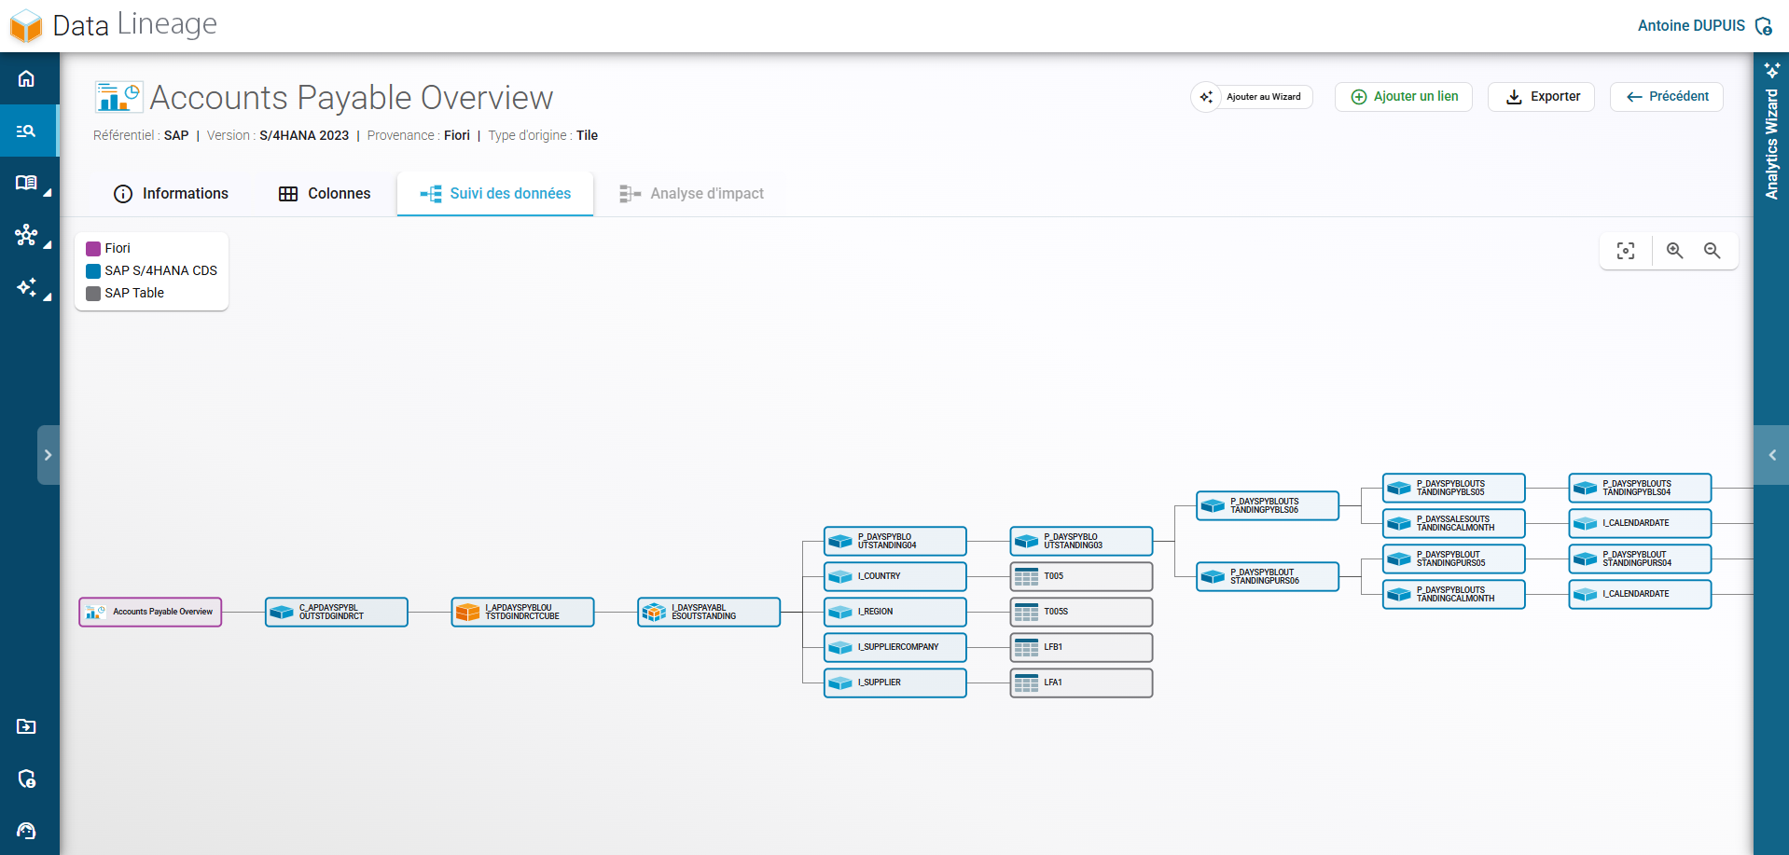
Task: Select the LFA1 table node in the diagram
Action: pos(1080,683)
